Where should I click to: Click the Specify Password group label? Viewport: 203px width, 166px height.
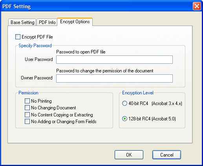coord(35,46)
